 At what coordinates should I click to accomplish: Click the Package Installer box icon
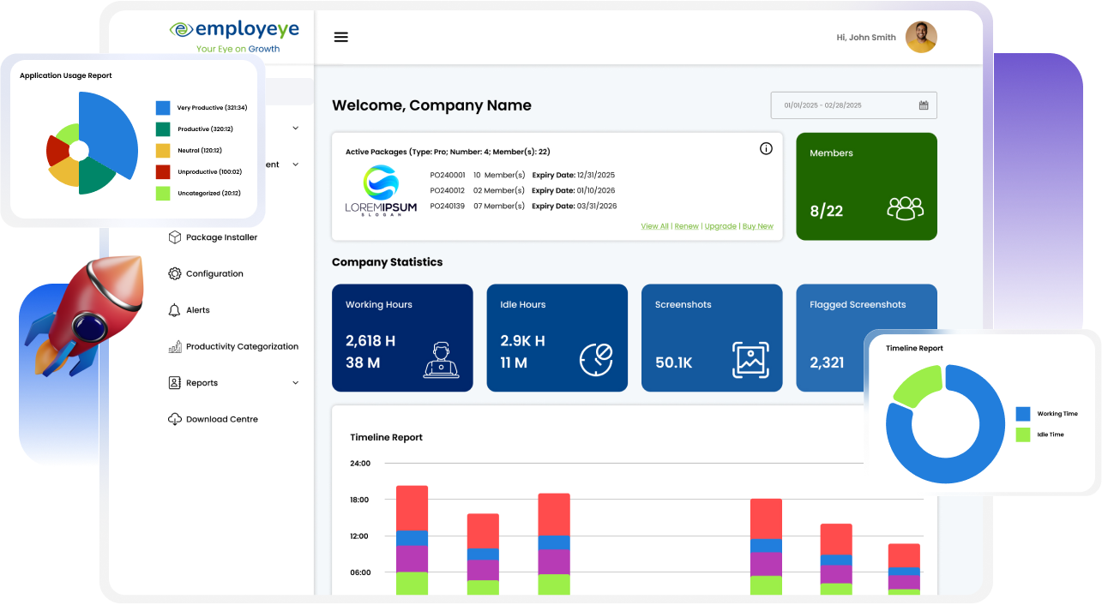tap(174, 237)
